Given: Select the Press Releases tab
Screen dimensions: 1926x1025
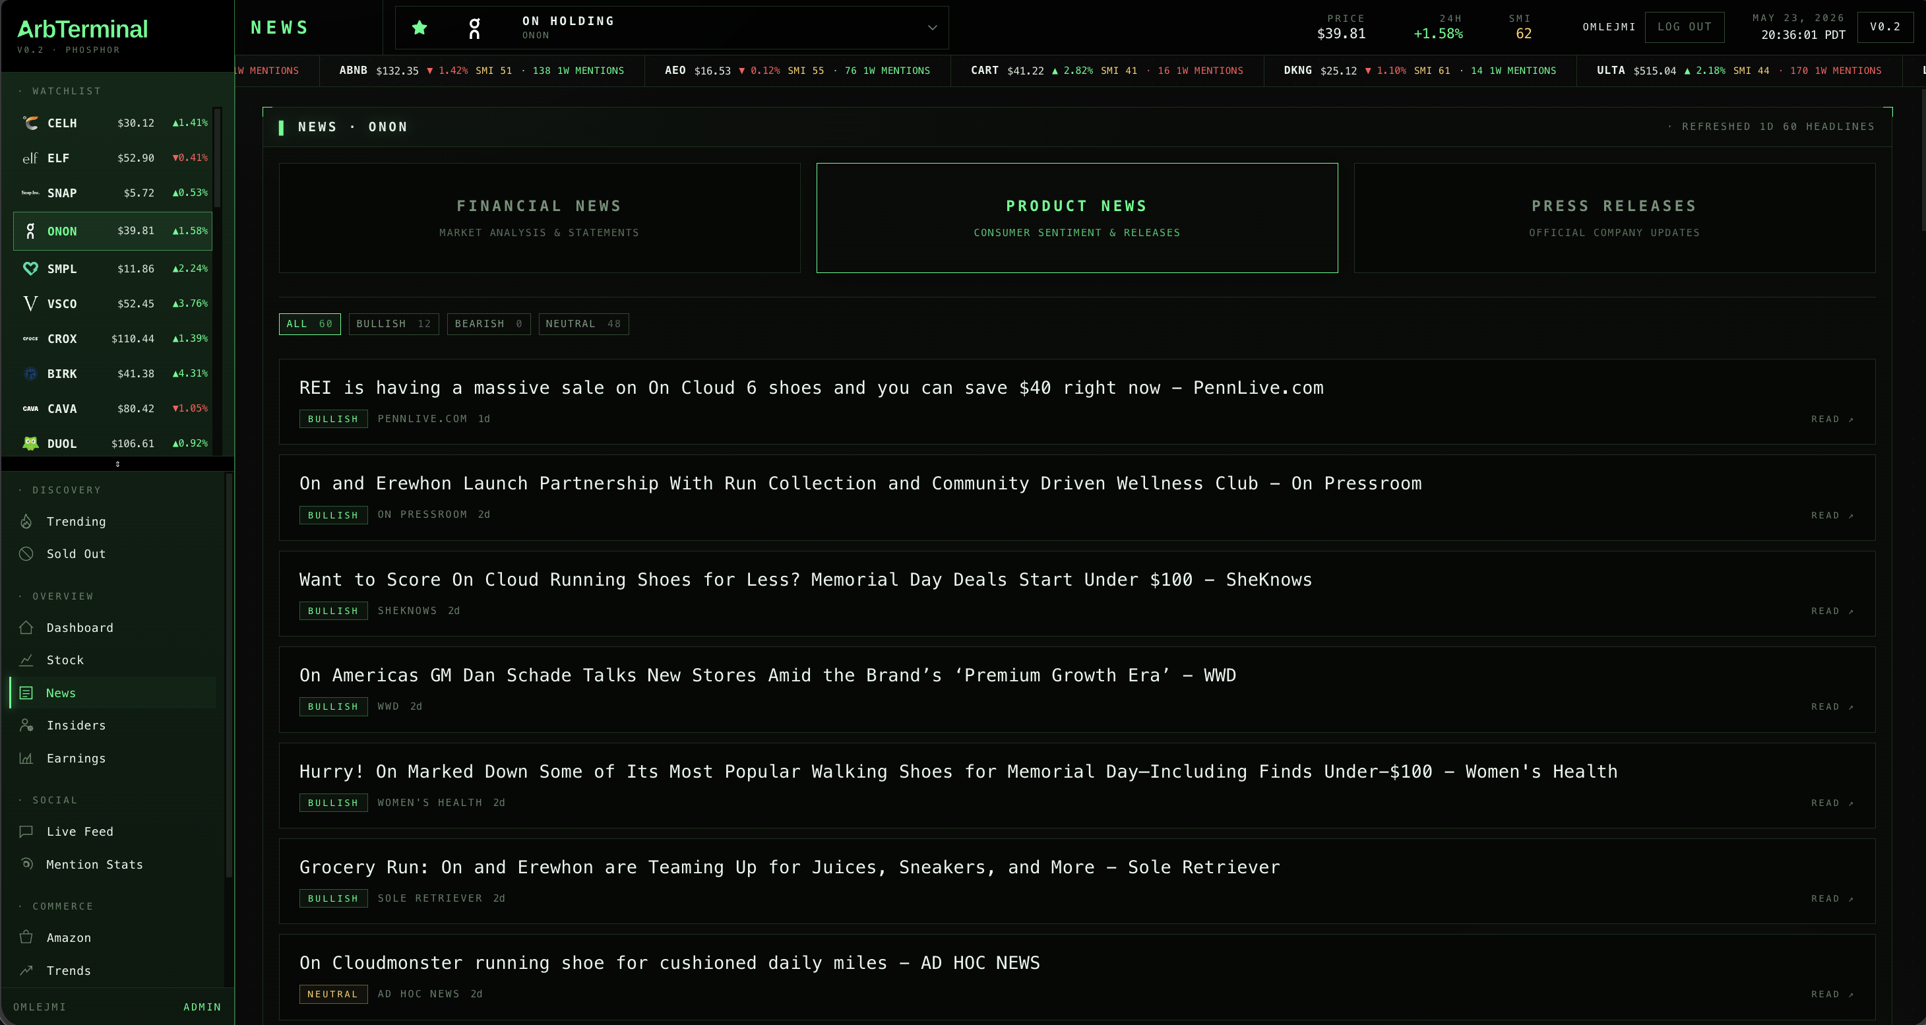Looking at the screenshot, I should point(1614,218).
